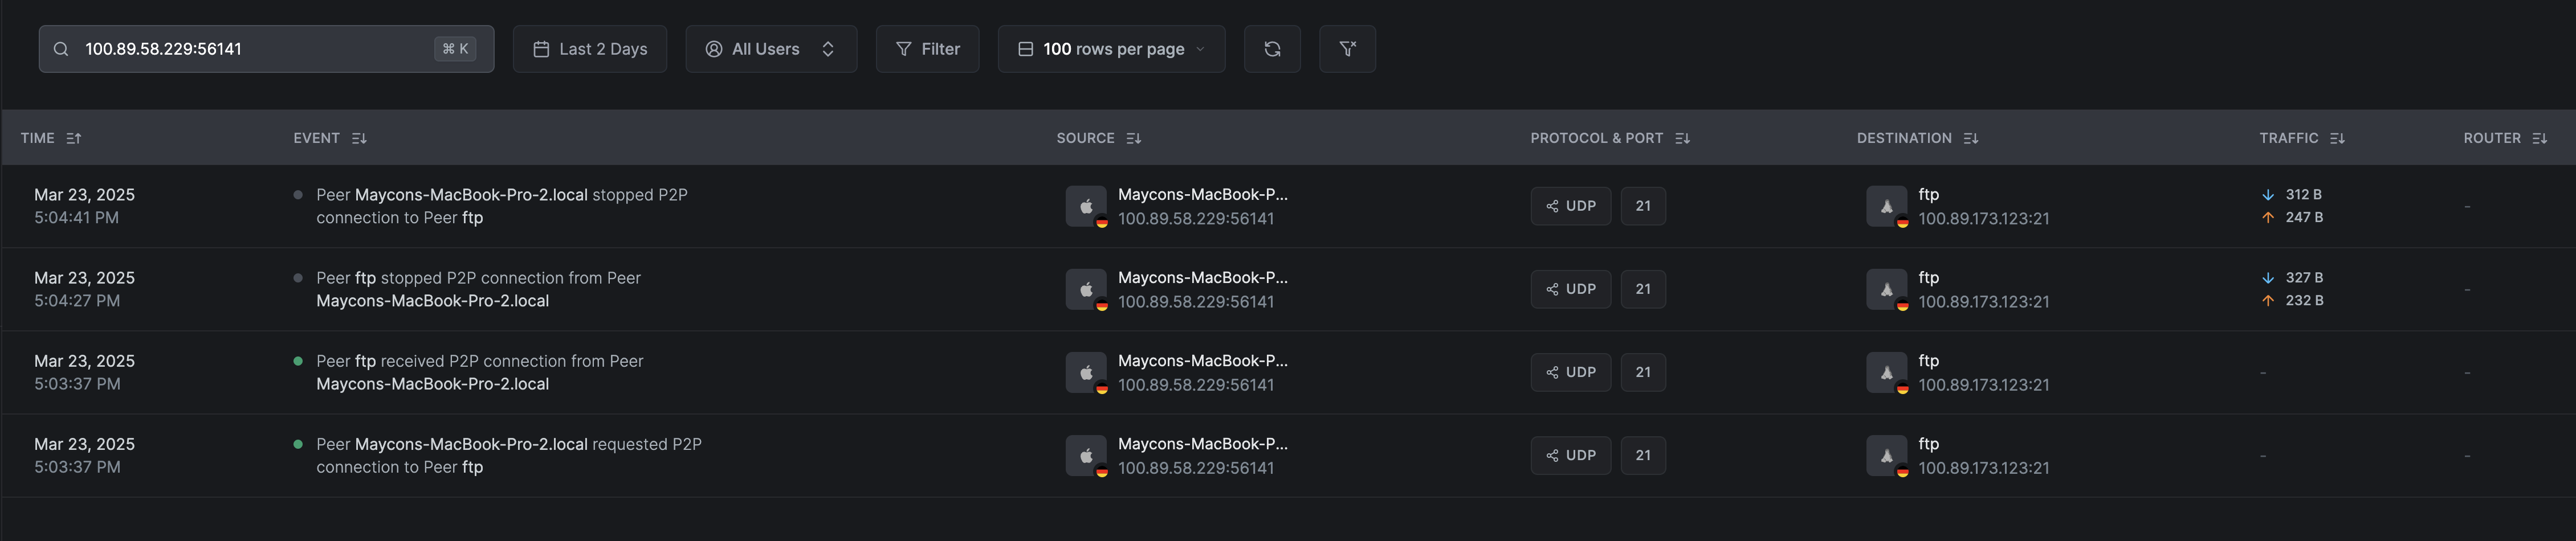The width and height of the screenshot is (2576, 541).
Task: Click ftp peer icon in the last row
Action: click(x=1886, y=455)
